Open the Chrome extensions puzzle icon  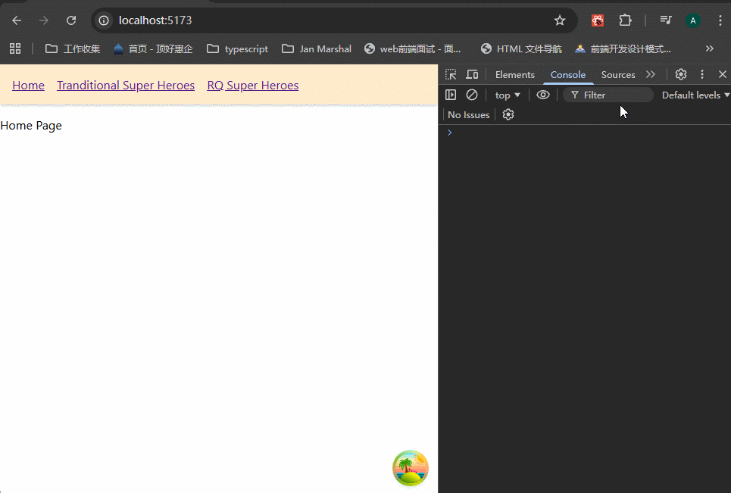[625, 20]
